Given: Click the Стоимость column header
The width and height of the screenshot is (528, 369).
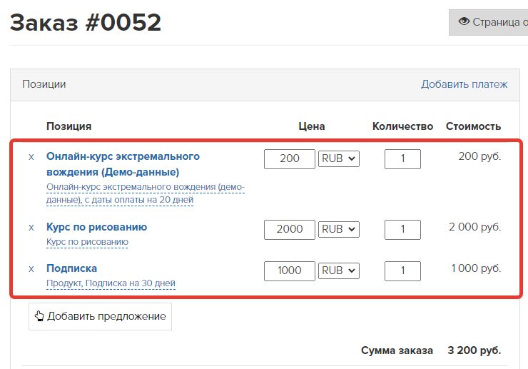Looking at the screenshot, I should coord(474,126).
